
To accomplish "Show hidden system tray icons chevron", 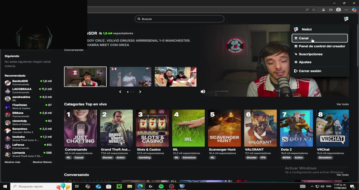I will (x=312, y=186).
